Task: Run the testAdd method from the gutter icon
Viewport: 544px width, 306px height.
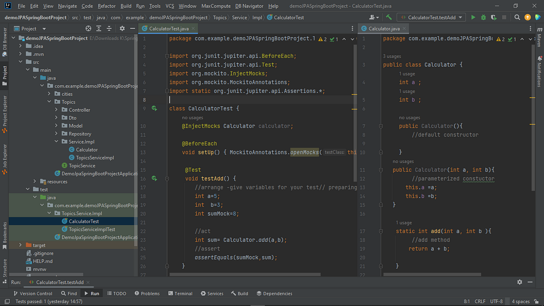Action: 154,178
